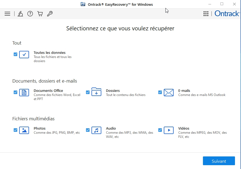Viewport: 241px width, 169px height.
Task: Uncheck the Toutes les données checkbox
Action: tap(15, 54)
